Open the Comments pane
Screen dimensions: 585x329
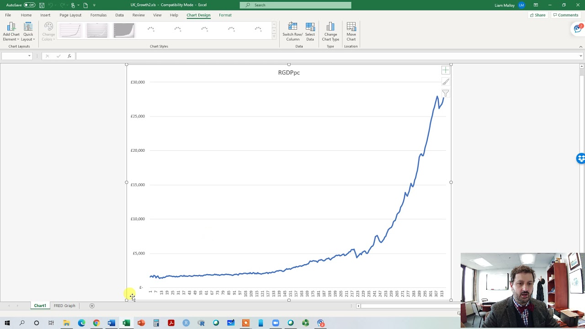coord(566,15)
